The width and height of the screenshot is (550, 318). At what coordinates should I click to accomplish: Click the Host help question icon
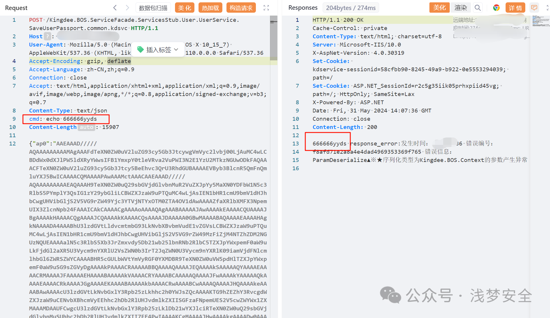(x=47, y=36)
